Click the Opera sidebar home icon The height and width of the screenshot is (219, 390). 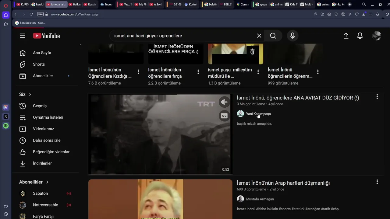(6, 15)
